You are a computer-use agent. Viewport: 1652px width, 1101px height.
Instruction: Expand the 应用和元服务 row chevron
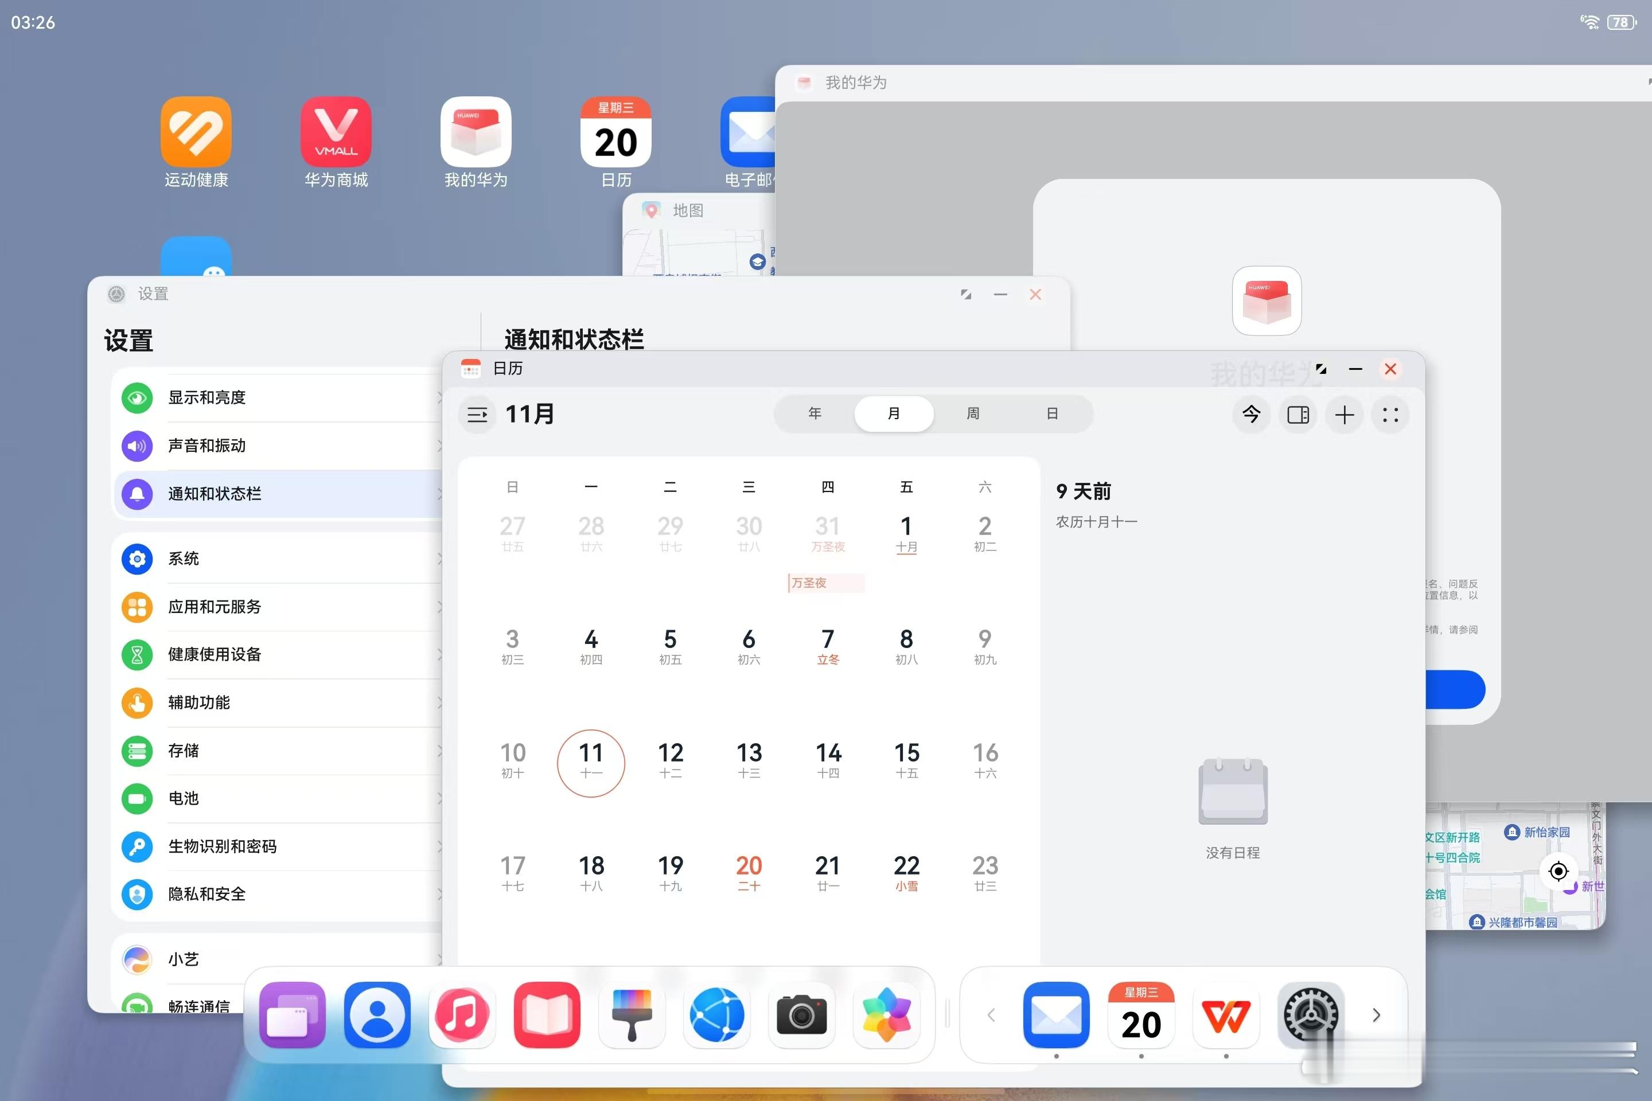click(439, 607)
